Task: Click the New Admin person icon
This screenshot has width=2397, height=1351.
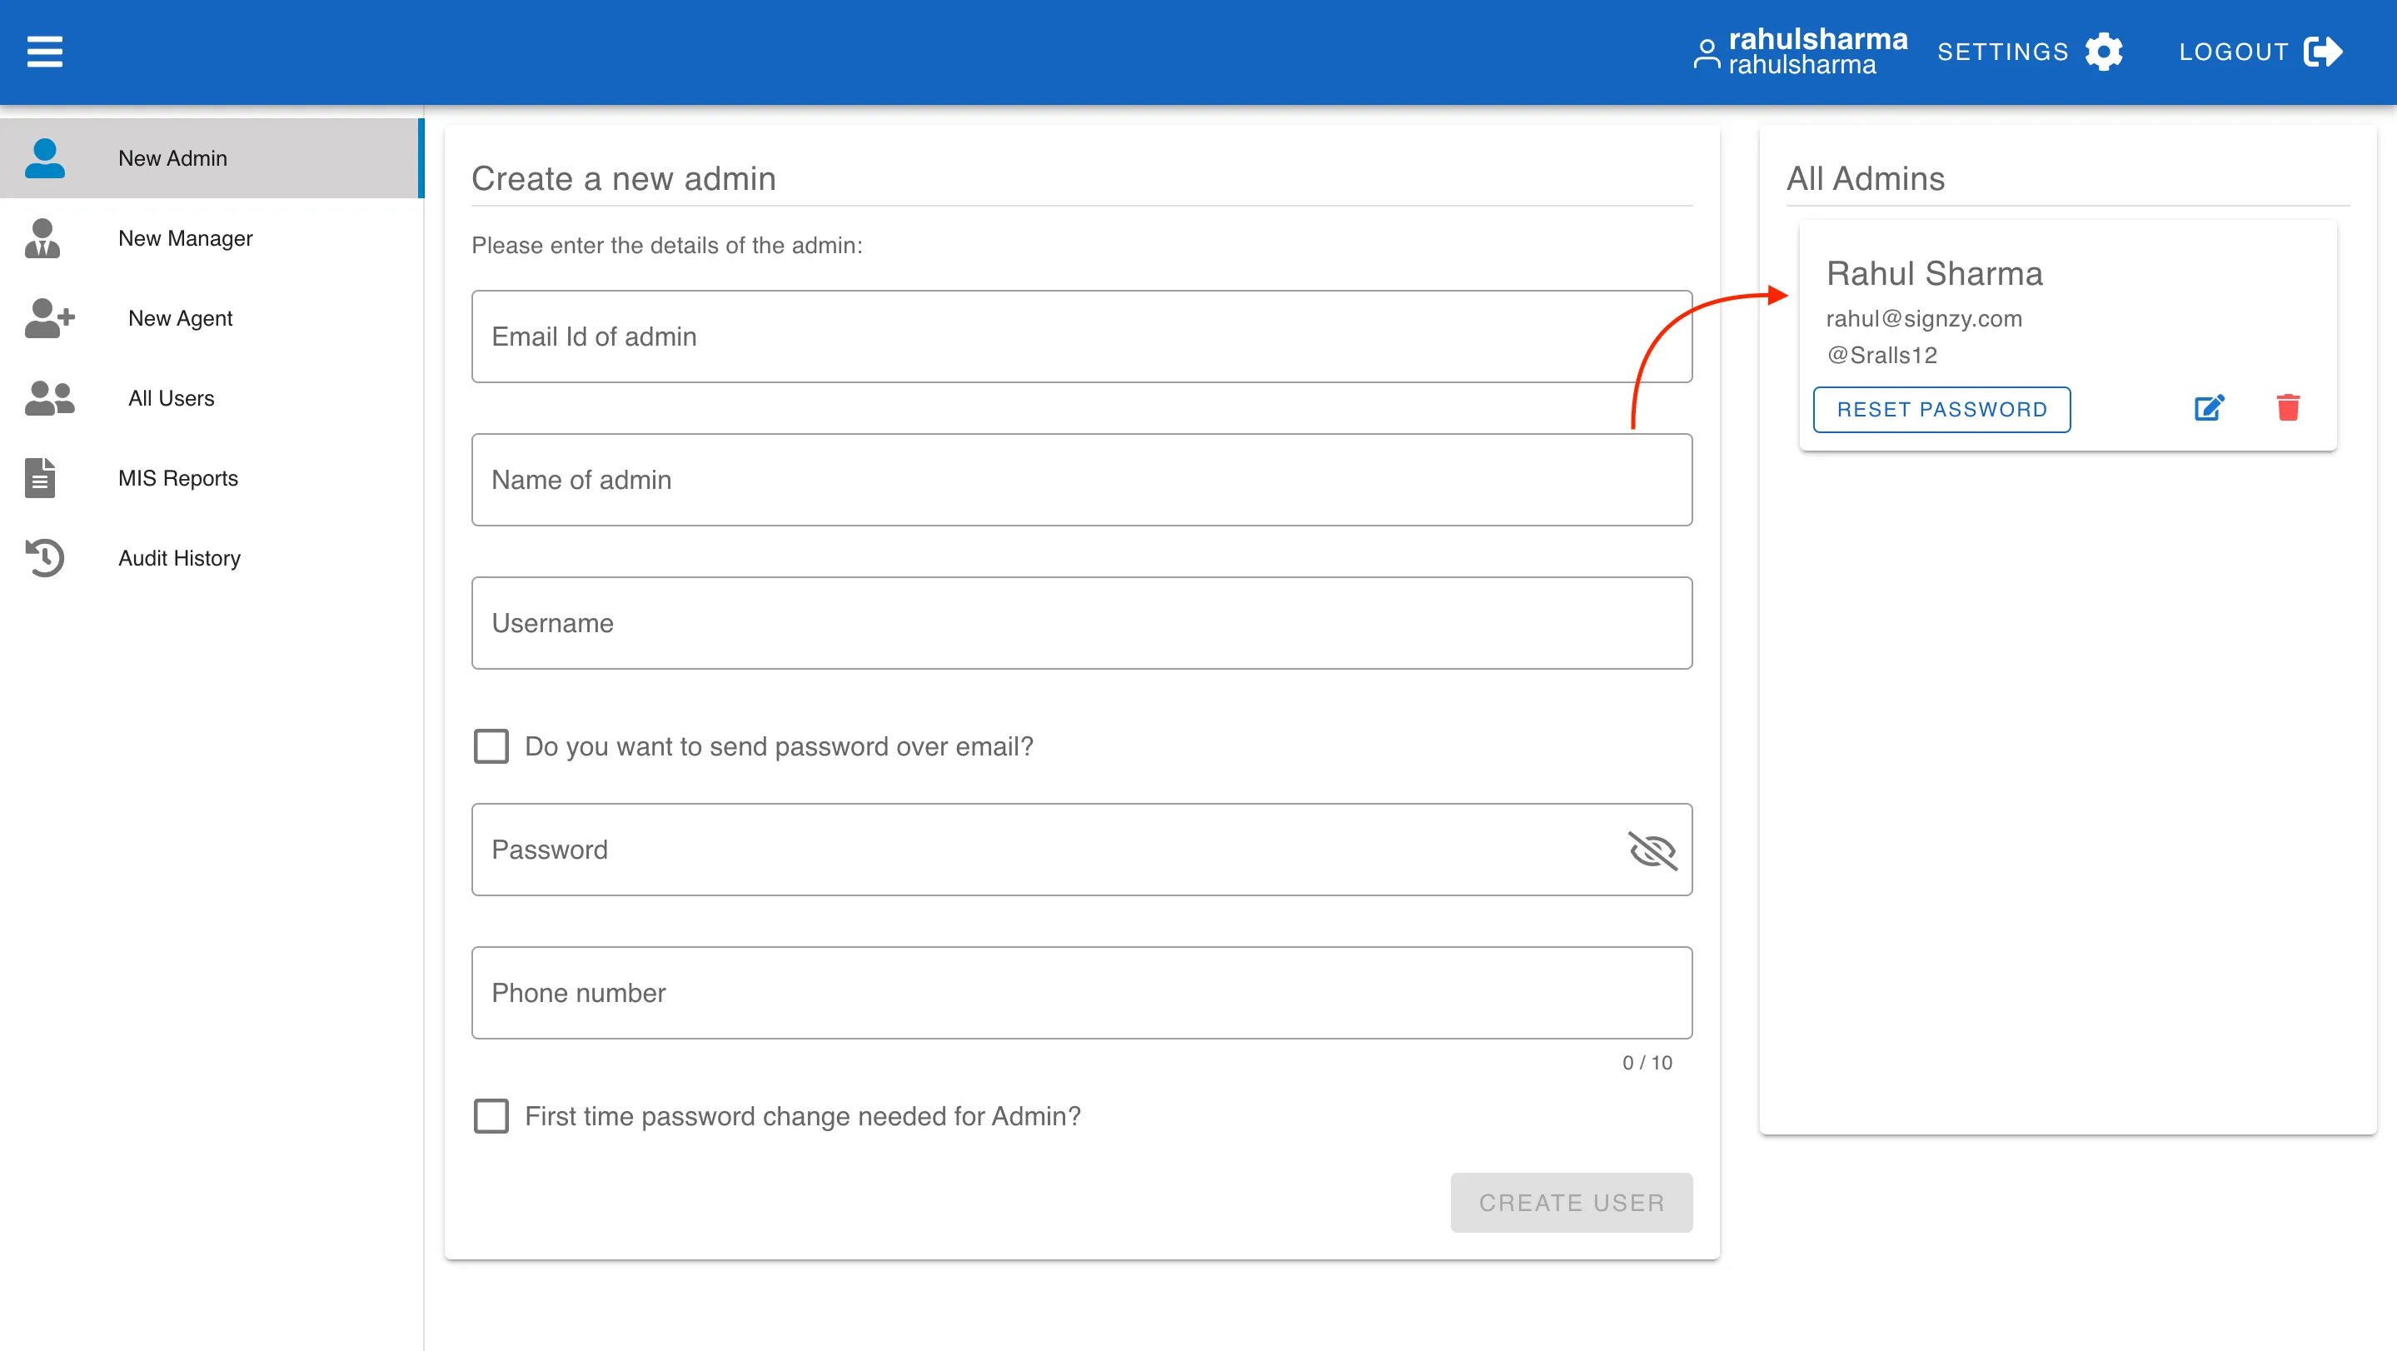Action: point(45,158)
